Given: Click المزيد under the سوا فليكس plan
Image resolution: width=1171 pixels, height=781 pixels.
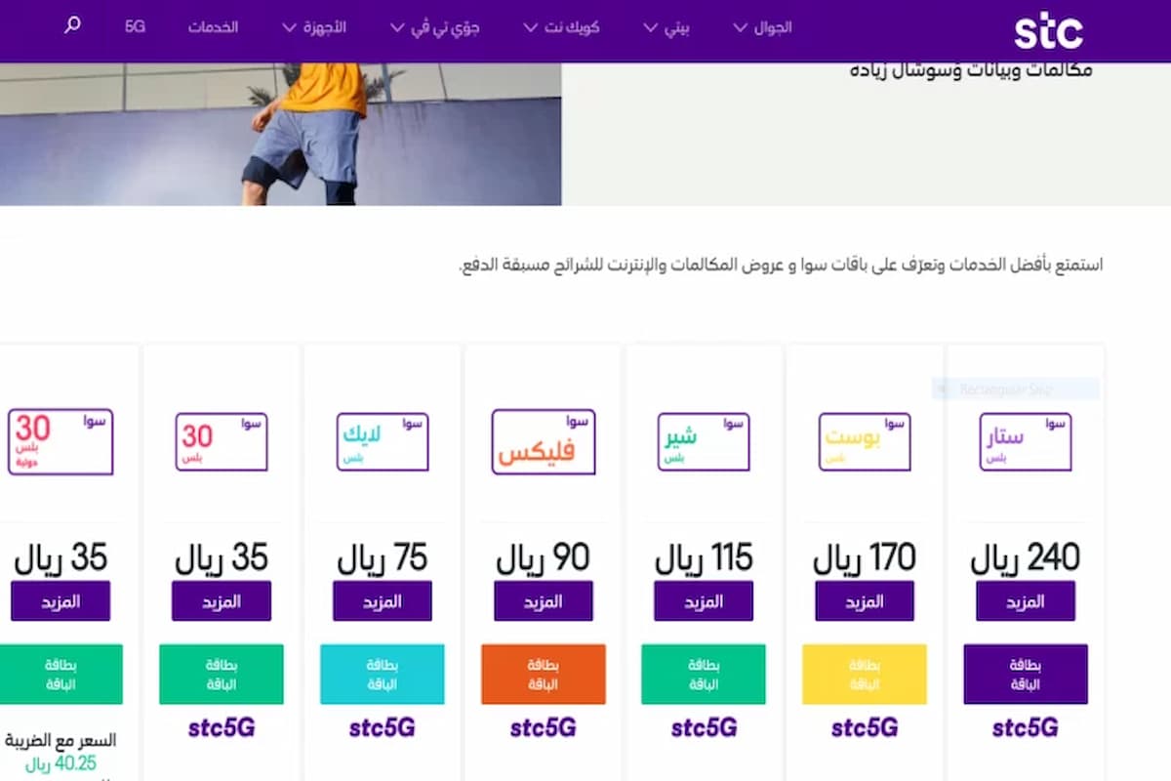Looking at the screenshot, I should point(543,601).
